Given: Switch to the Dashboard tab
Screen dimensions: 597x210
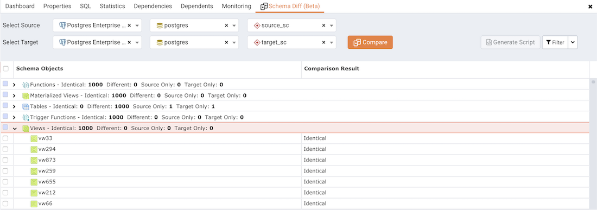Looking at the screenshot, I should point(20,6).
